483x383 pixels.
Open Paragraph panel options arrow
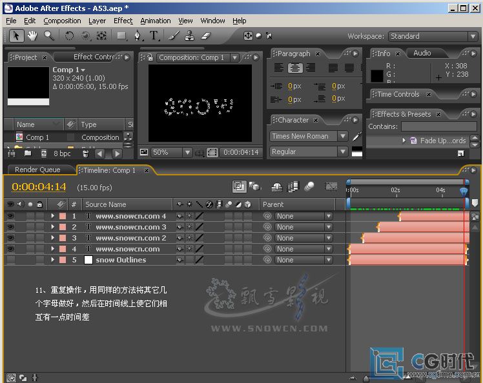pyautogui.click(x=355, y=54)
